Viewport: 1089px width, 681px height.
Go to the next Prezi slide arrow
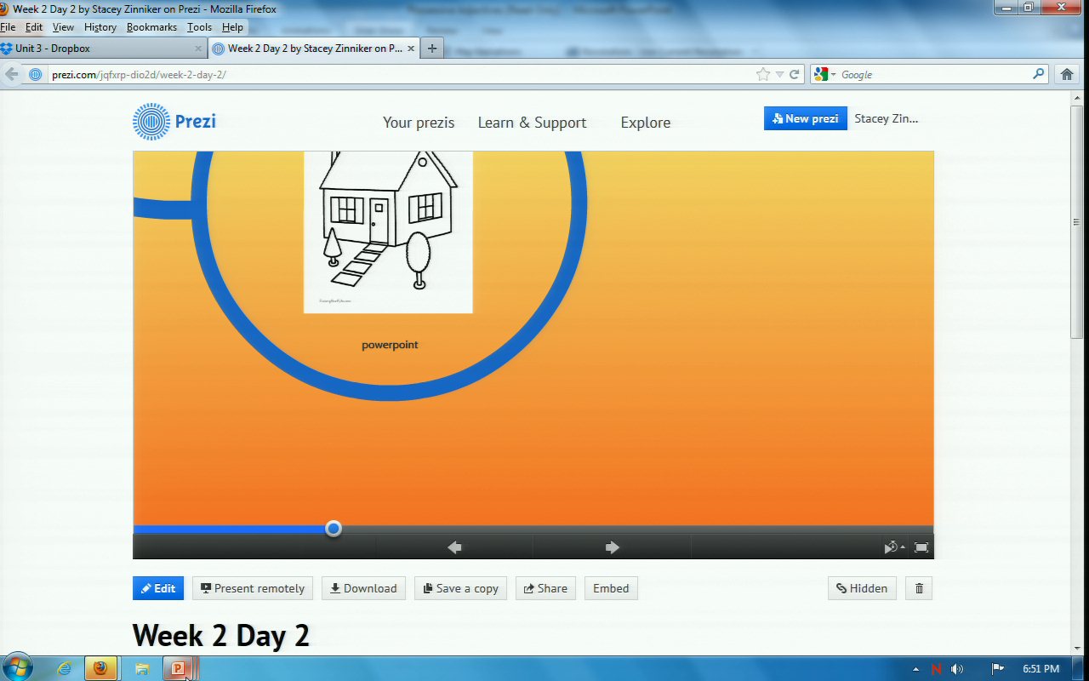point(612,547)
